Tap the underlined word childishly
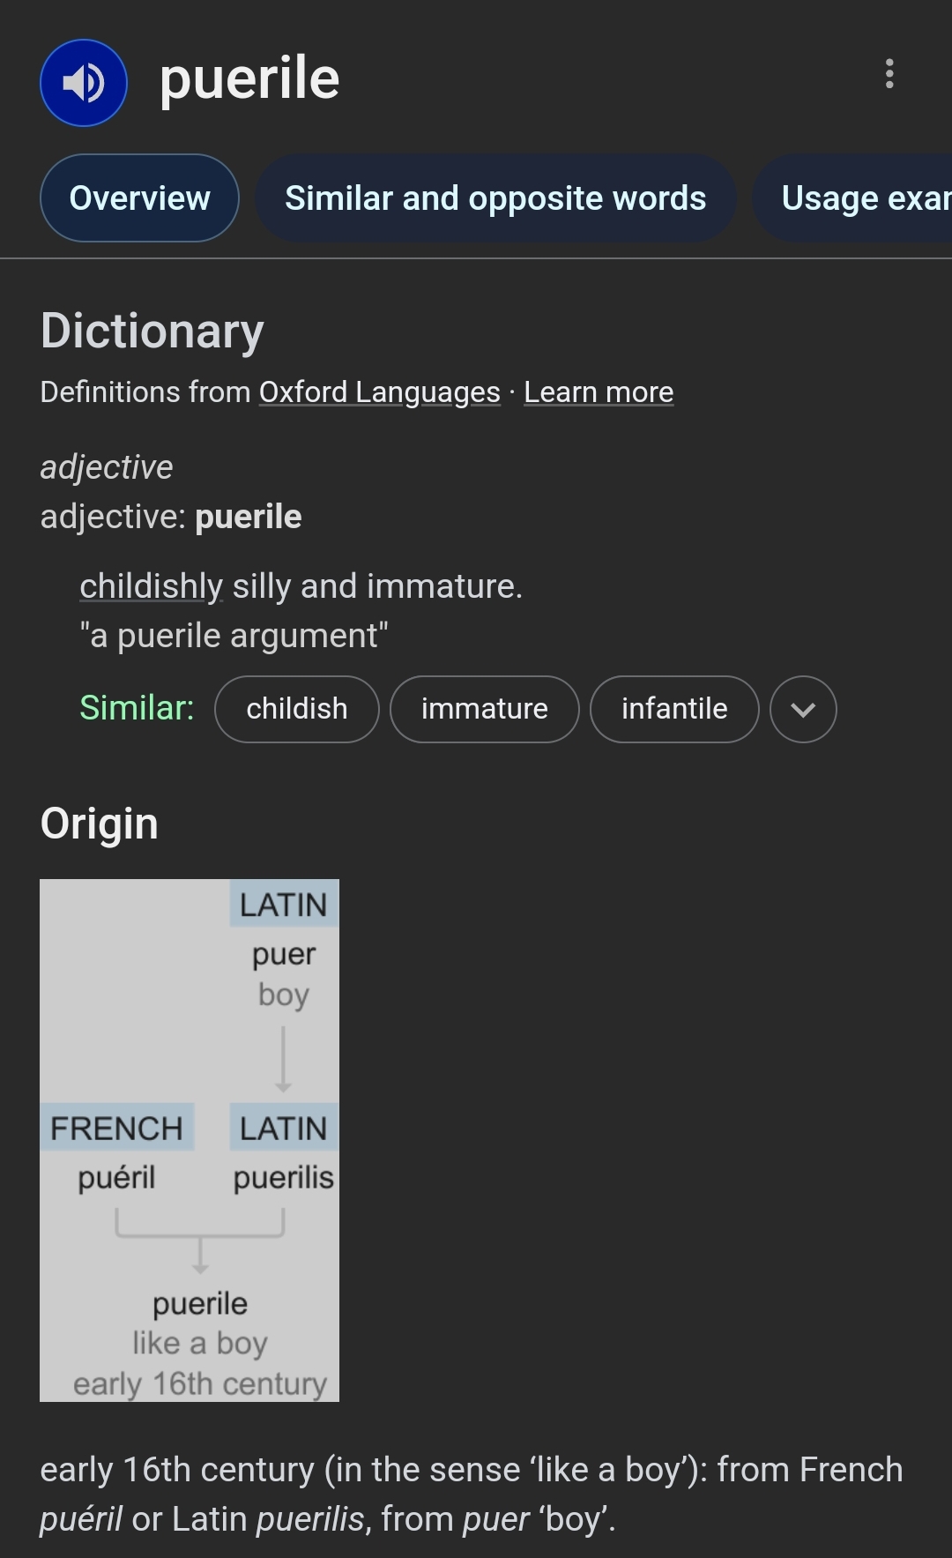This screenshot has height=1558, width=952. coord(151,586)
